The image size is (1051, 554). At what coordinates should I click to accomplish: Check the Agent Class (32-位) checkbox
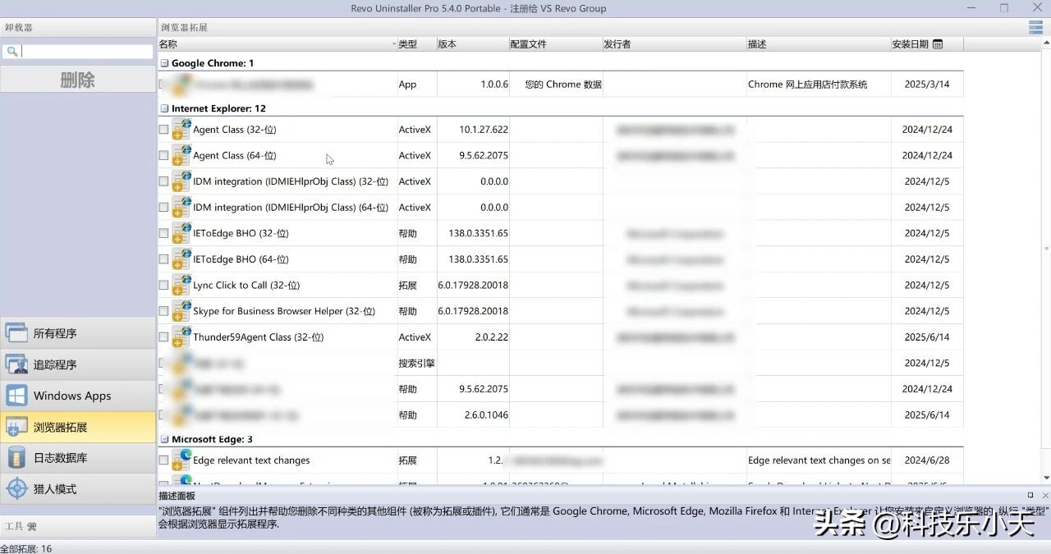[163, 130]
